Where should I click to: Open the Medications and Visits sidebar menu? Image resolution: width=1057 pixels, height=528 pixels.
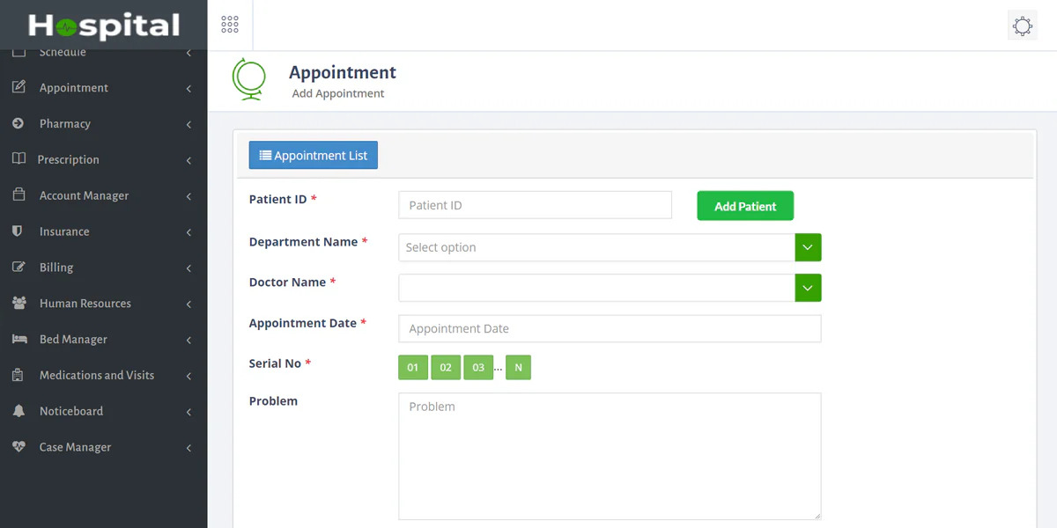(x=104, y=376)
